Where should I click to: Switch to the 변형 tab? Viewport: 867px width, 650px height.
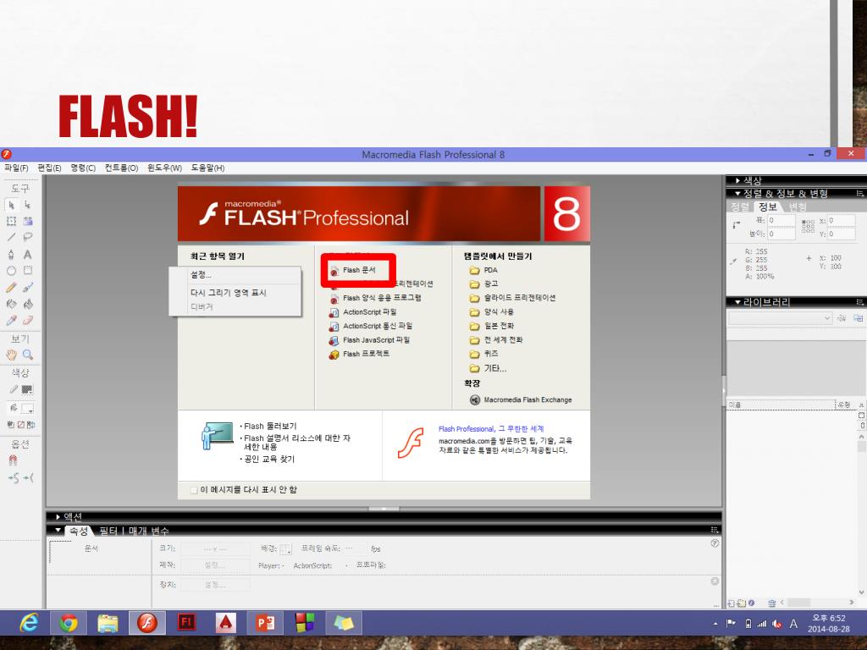point(798,207)
